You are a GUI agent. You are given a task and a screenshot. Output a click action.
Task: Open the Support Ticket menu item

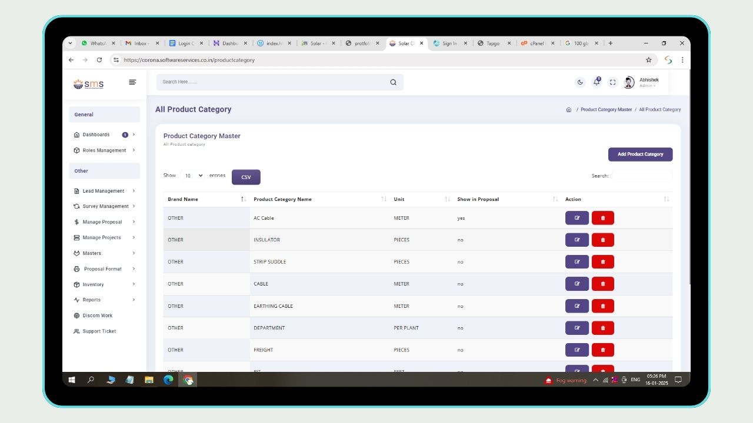(x=99, y=331)
